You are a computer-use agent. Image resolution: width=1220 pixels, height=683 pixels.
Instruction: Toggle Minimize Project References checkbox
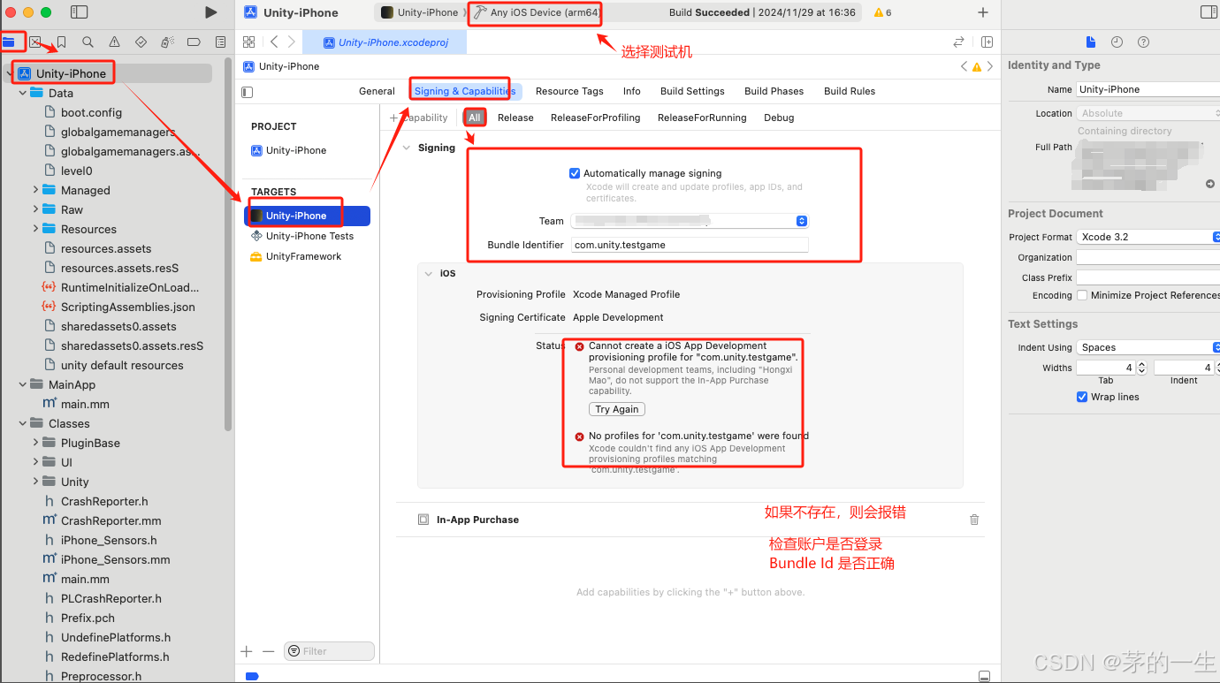pyautogui.click(x=1082, y=295)
